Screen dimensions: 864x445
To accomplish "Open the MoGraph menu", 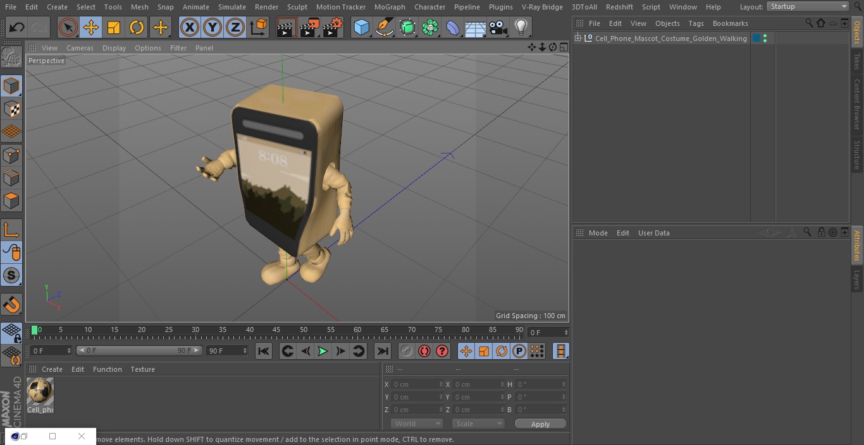I will (390, 7).
